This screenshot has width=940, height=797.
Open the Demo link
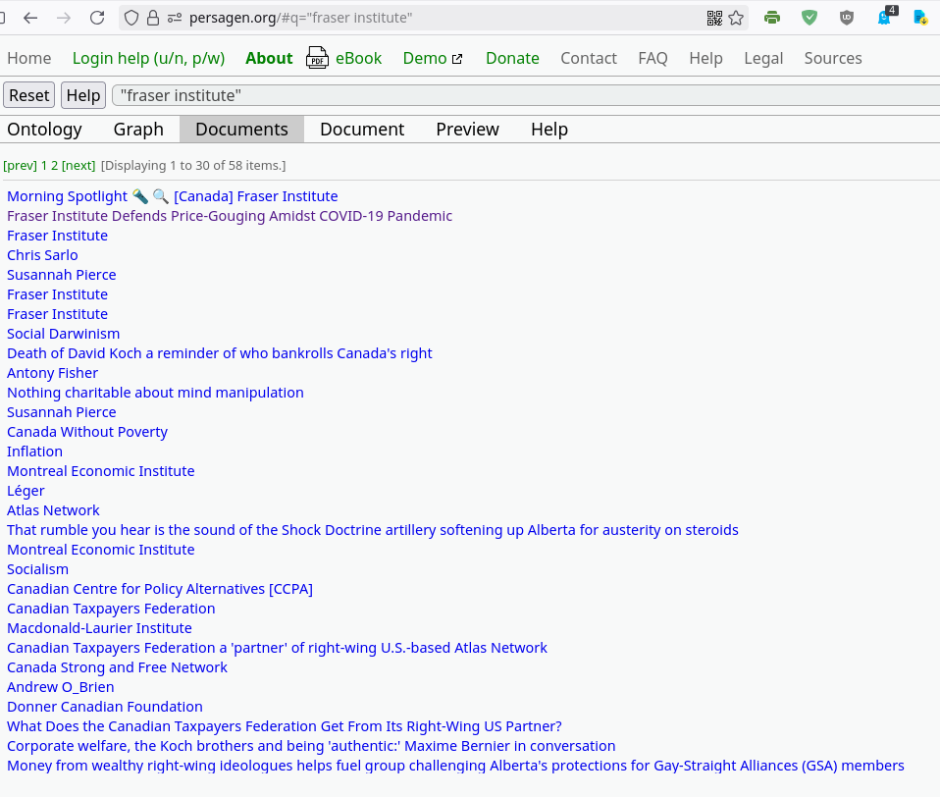[x=425, y=58]
